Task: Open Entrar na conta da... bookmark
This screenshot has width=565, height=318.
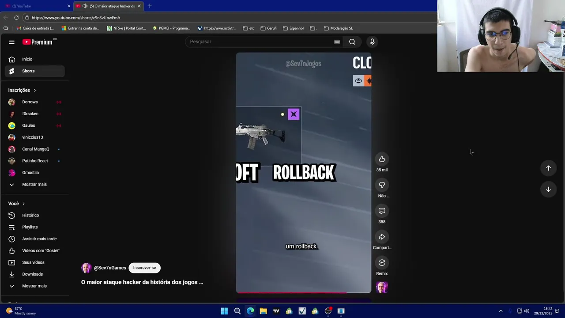Action: tap(81, 28)
